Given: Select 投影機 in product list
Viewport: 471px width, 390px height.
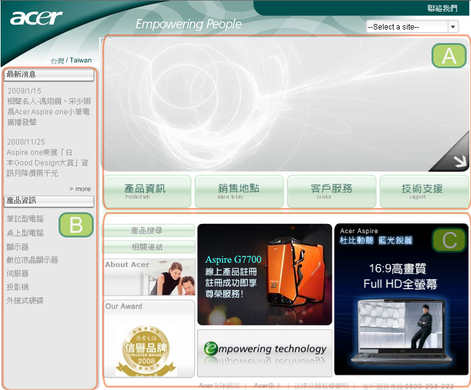Looking at the screenshot, I should (x=17, y=287).
